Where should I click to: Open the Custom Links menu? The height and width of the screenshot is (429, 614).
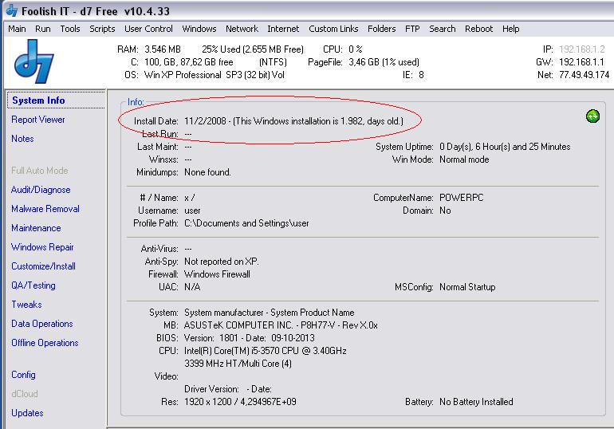[333, 29]
